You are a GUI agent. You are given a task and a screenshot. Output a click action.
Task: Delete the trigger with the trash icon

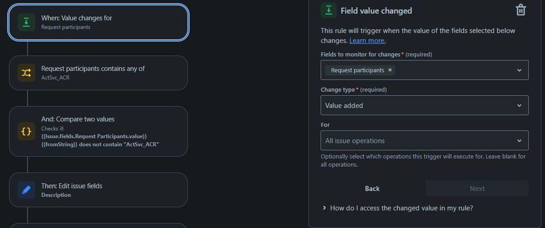click(521, 10)
